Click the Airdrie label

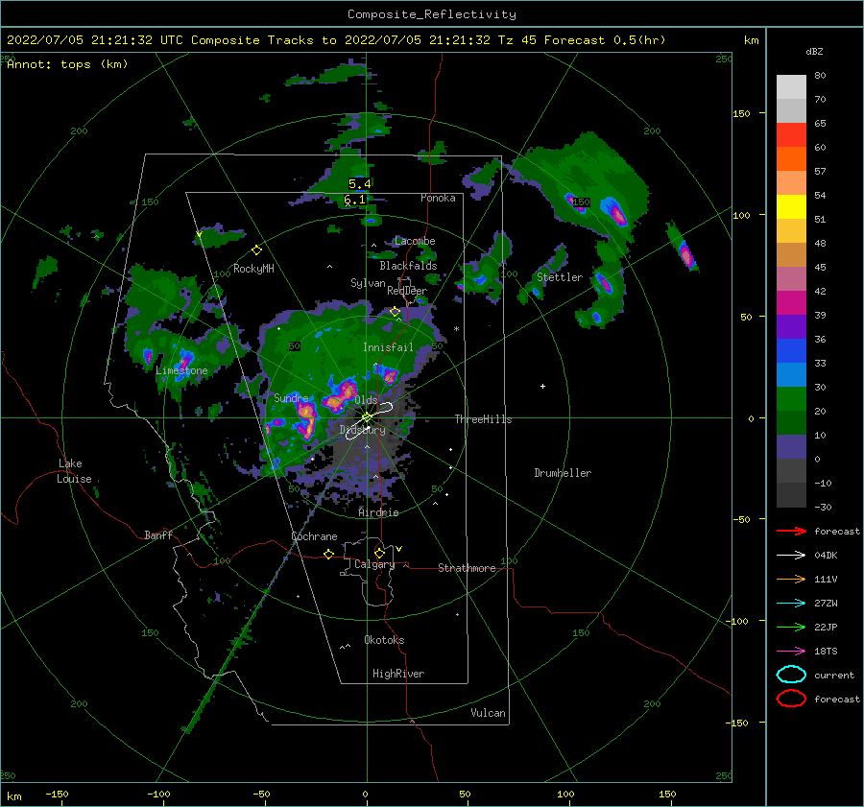click(x=378, y=512)
